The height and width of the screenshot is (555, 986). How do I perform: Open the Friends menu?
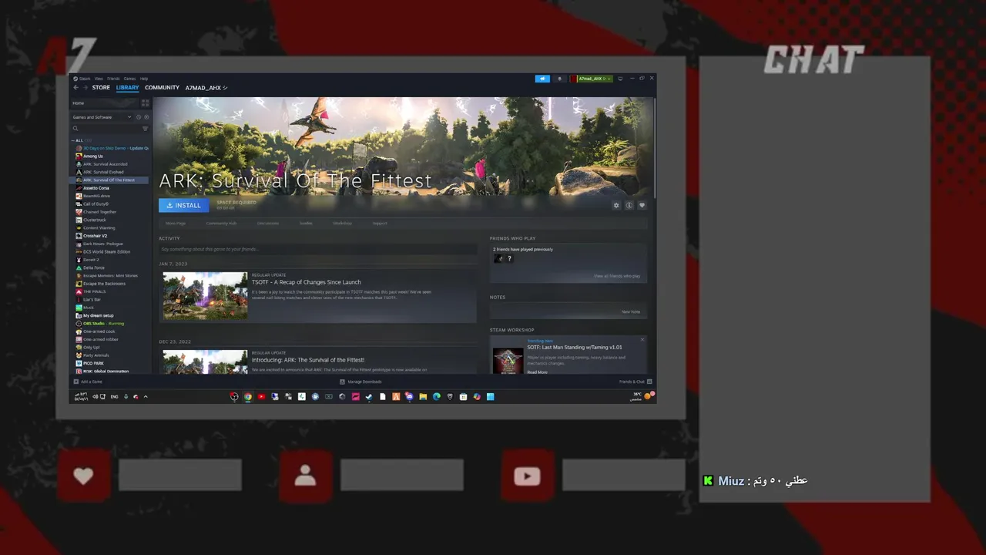pyautogui.click(x=113, y=79)
